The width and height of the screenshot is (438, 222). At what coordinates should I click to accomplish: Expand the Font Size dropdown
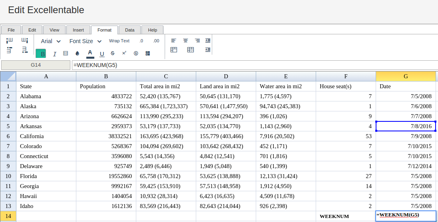pyautogui.click(x=86, y=41)
